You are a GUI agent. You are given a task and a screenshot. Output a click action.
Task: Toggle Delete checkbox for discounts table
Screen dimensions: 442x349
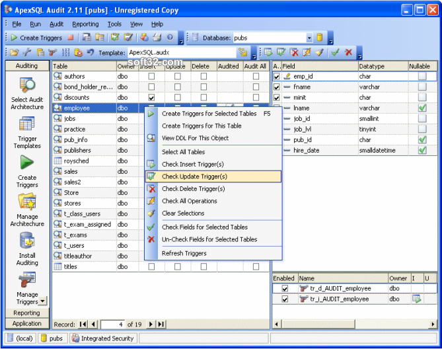click(x=203, y=98)
